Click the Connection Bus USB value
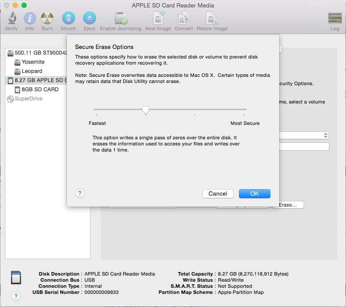 pyautogui.click(x=90, y=280)
